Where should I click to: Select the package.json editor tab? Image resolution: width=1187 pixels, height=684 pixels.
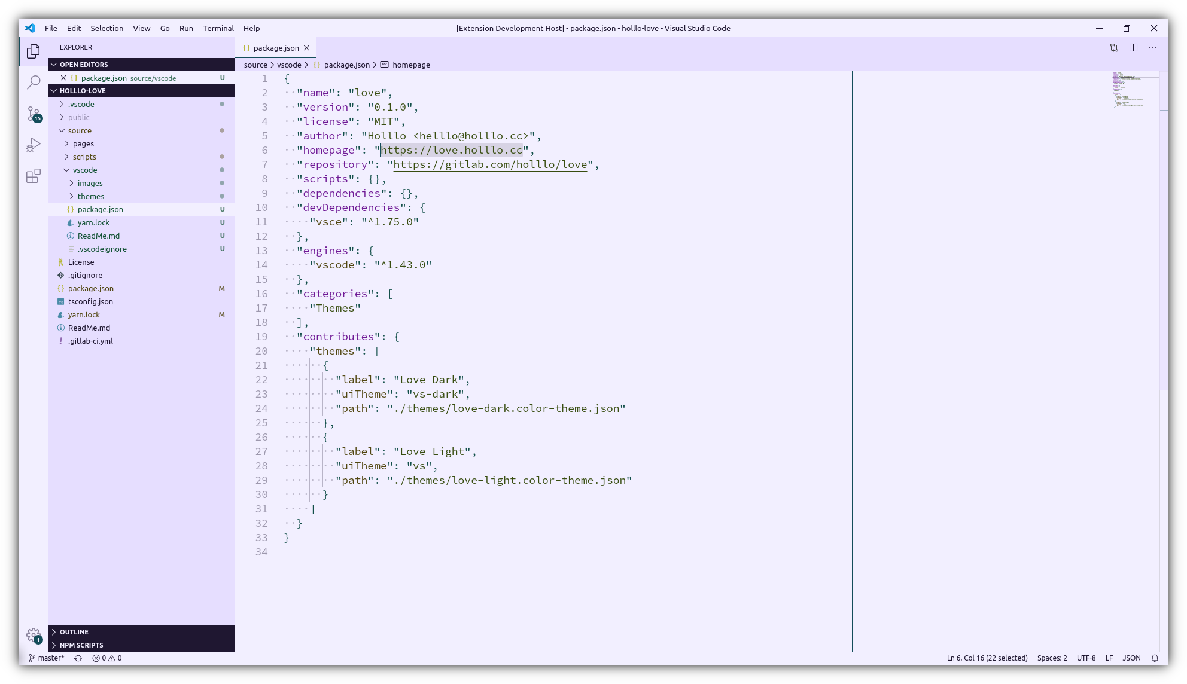[x=275, y=48]
